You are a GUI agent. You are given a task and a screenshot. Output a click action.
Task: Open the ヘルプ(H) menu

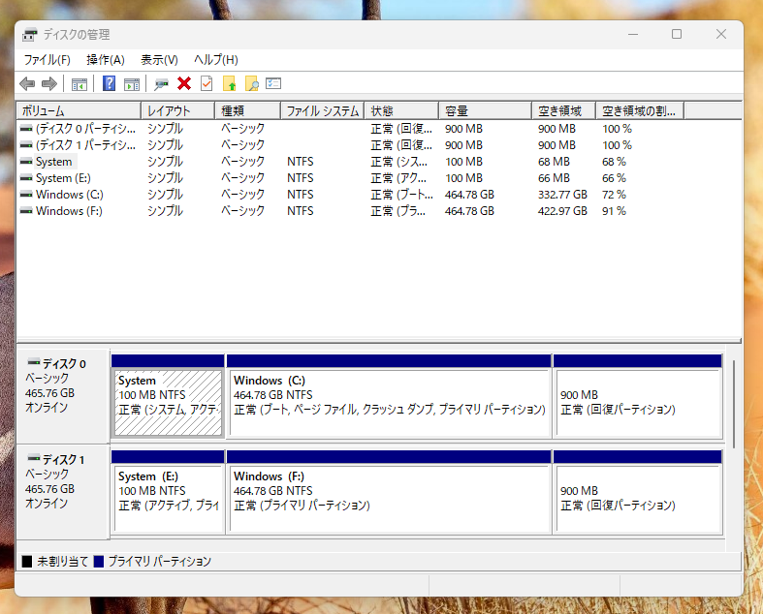[215, 60]
